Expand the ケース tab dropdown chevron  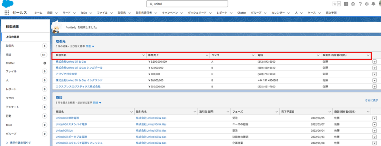[x=320, y=13]
